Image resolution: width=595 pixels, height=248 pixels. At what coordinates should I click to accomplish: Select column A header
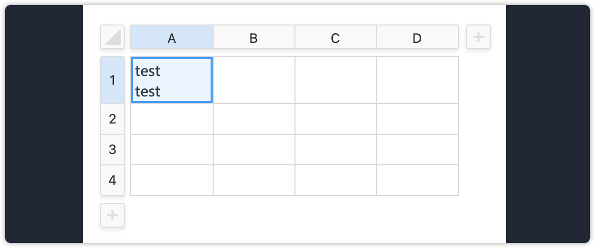[172, 37]
